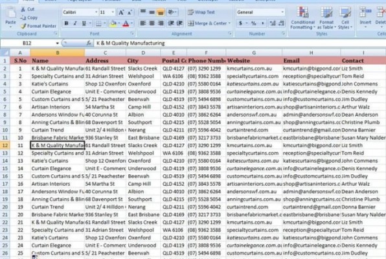The width and height of the screenshot is (386, 259).
Task: Open Format as Table gallery
Action: 326,17
